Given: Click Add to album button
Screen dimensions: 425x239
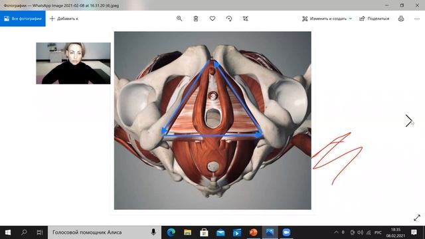Looking at the screenshot, I should click(x=64, y=19).
